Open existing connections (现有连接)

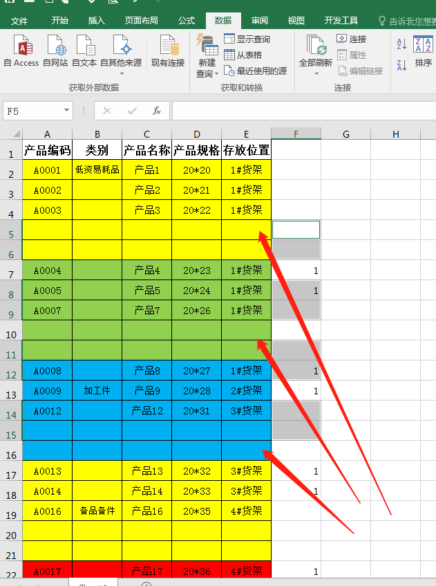tap(168, 51)
